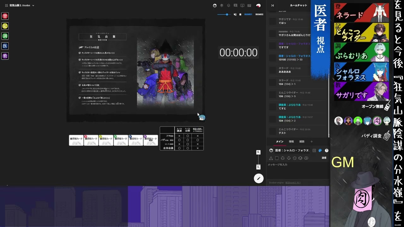This screenshot has width=404, height=227.
Task: Switch to the メイン chat tab
Action: (280, 142)
